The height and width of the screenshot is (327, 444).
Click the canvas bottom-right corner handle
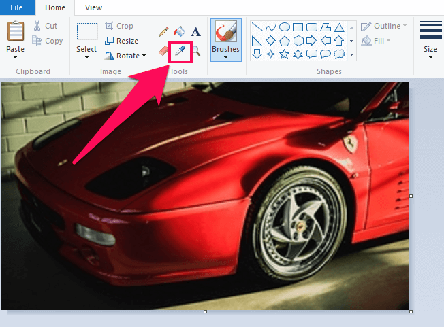pos(411,312)
